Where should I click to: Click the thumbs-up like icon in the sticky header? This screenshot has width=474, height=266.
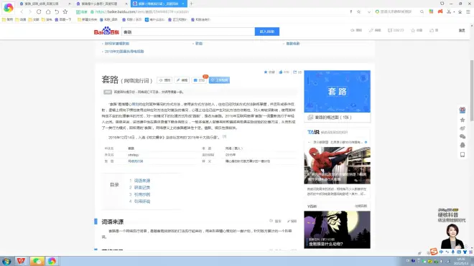click(434, 30)
